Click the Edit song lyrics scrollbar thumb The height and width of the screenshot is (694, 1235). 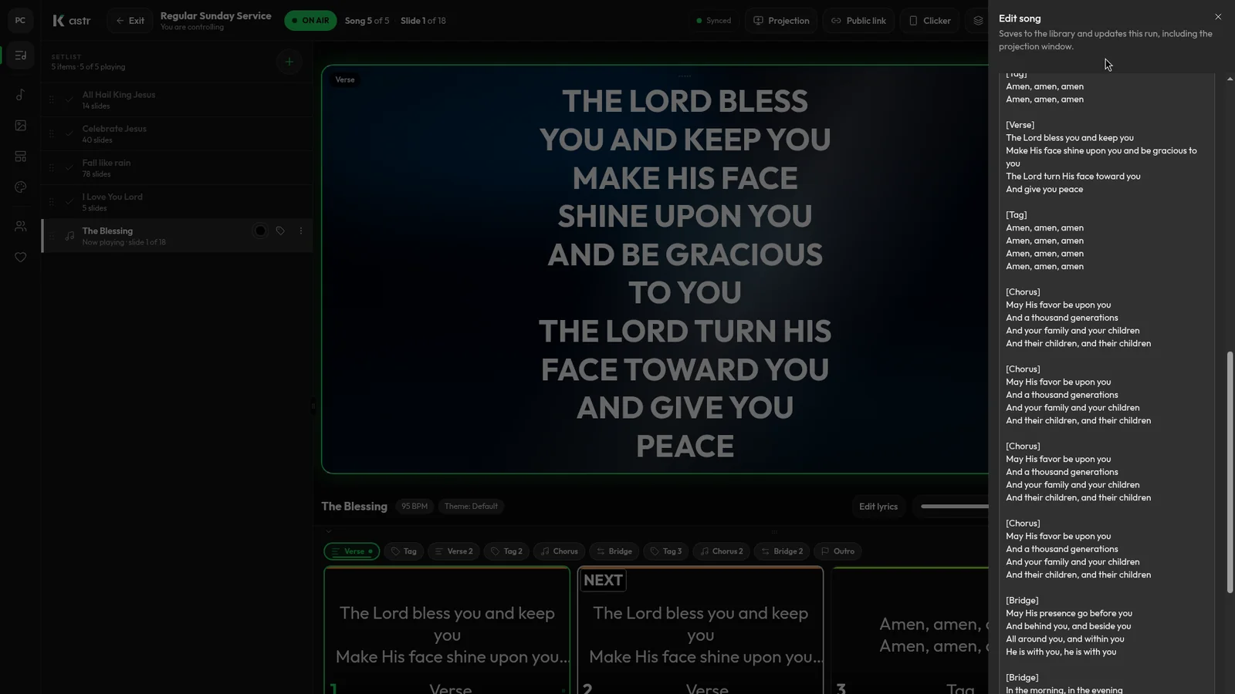[1230, 472]
